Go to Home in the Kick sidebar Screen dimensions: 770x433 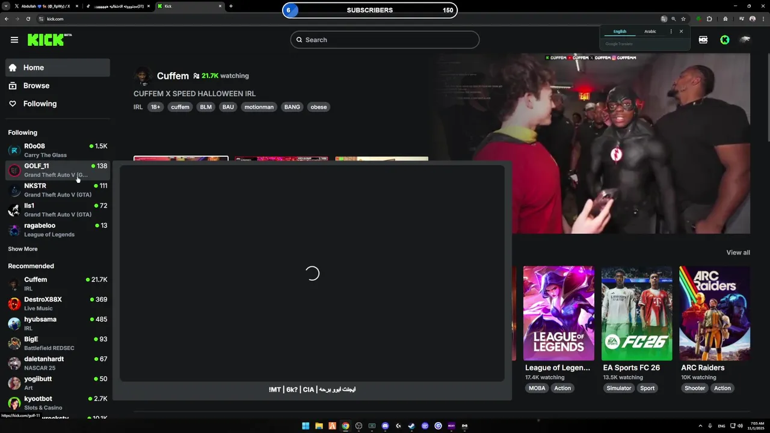[x=58, y=67]
